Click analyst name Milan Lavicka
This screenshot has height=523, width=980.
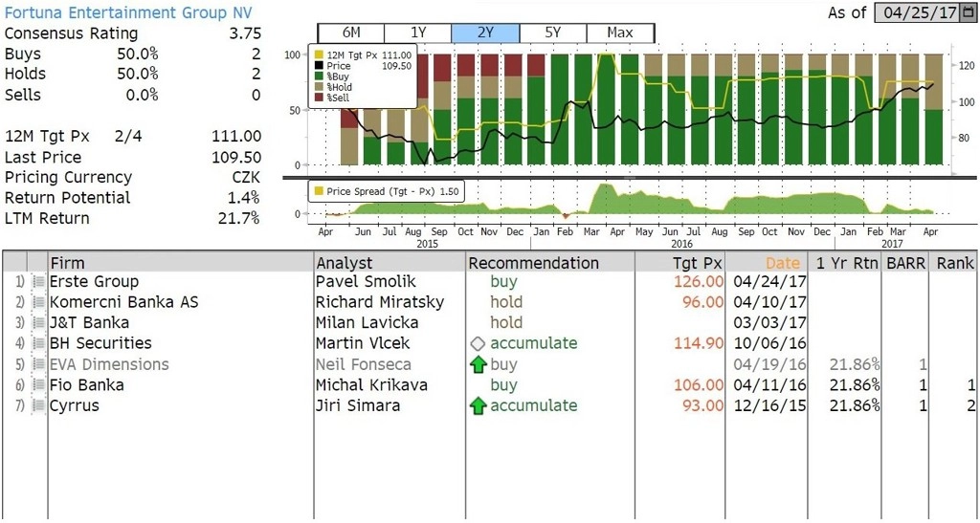pos(367,323)
